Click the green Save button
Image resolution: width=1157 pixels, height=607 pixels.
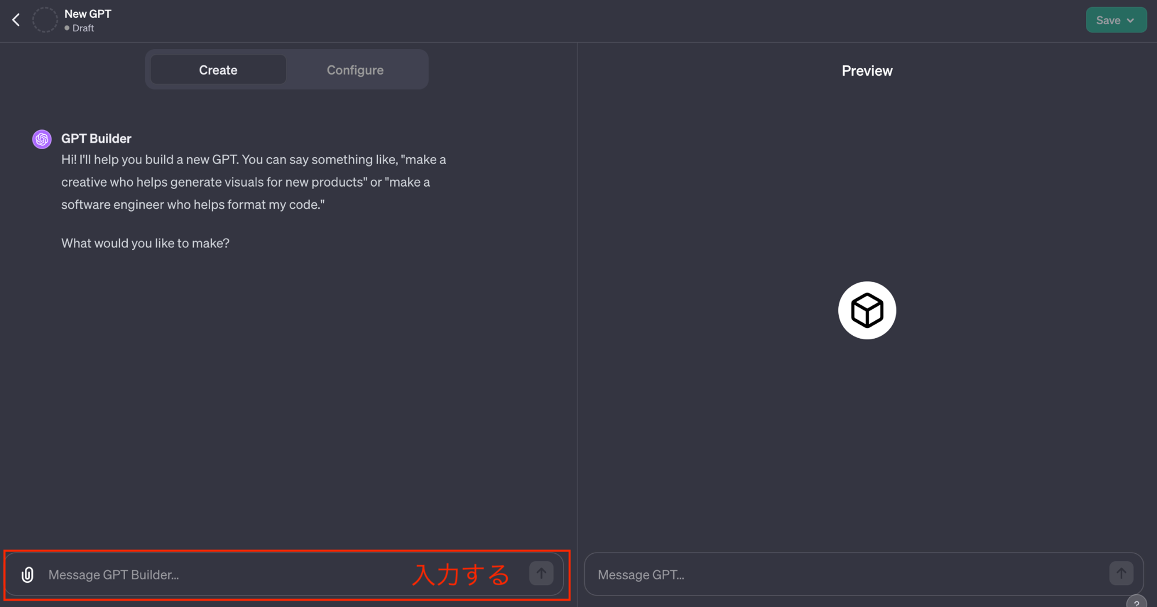point(1116,20)
